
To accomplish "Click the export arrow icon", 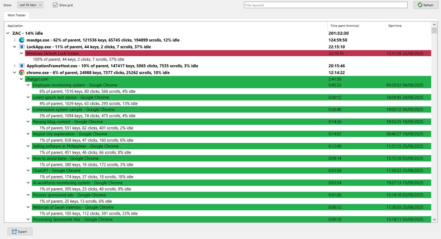I will [15, 231].
